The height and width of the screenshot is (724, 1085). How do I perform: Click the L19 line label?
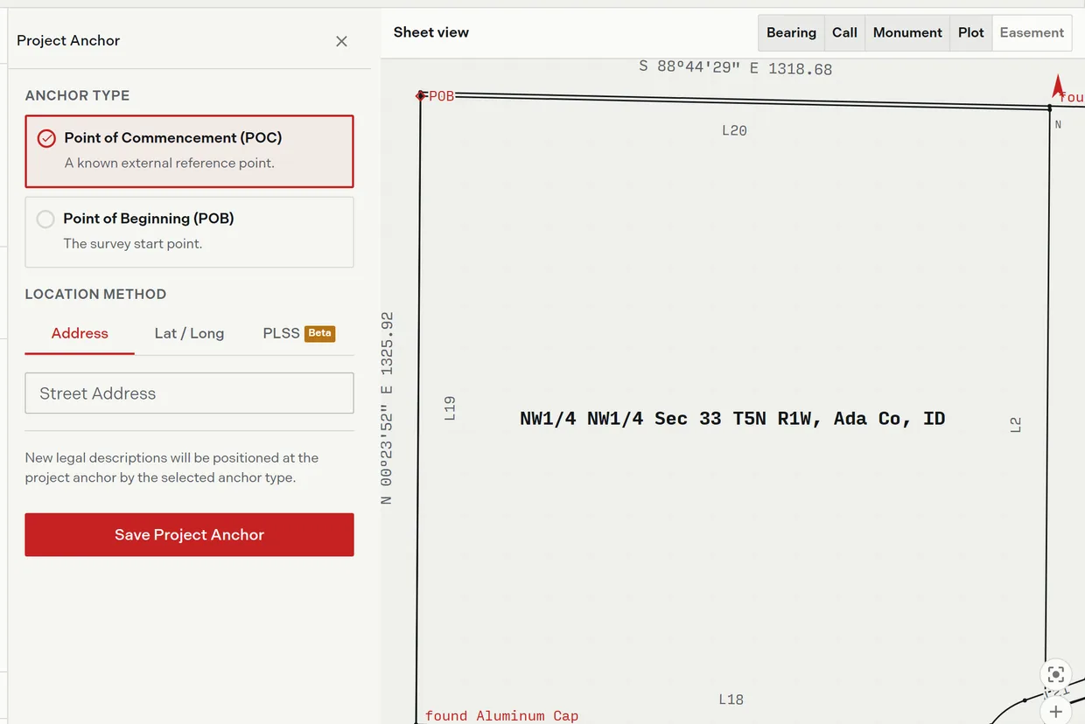coord(450,408)
